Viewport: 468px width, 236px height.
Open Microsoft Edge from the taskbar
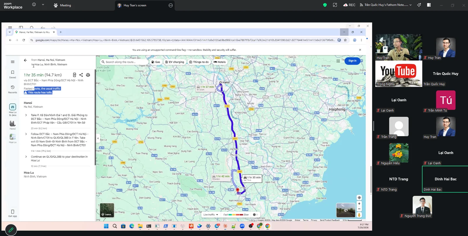[x=132, y=226]
